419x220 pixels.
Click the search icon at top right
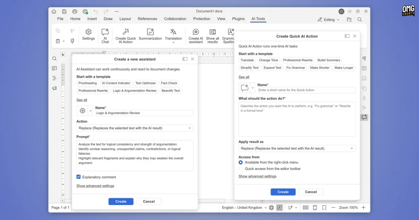coord(360,20)
